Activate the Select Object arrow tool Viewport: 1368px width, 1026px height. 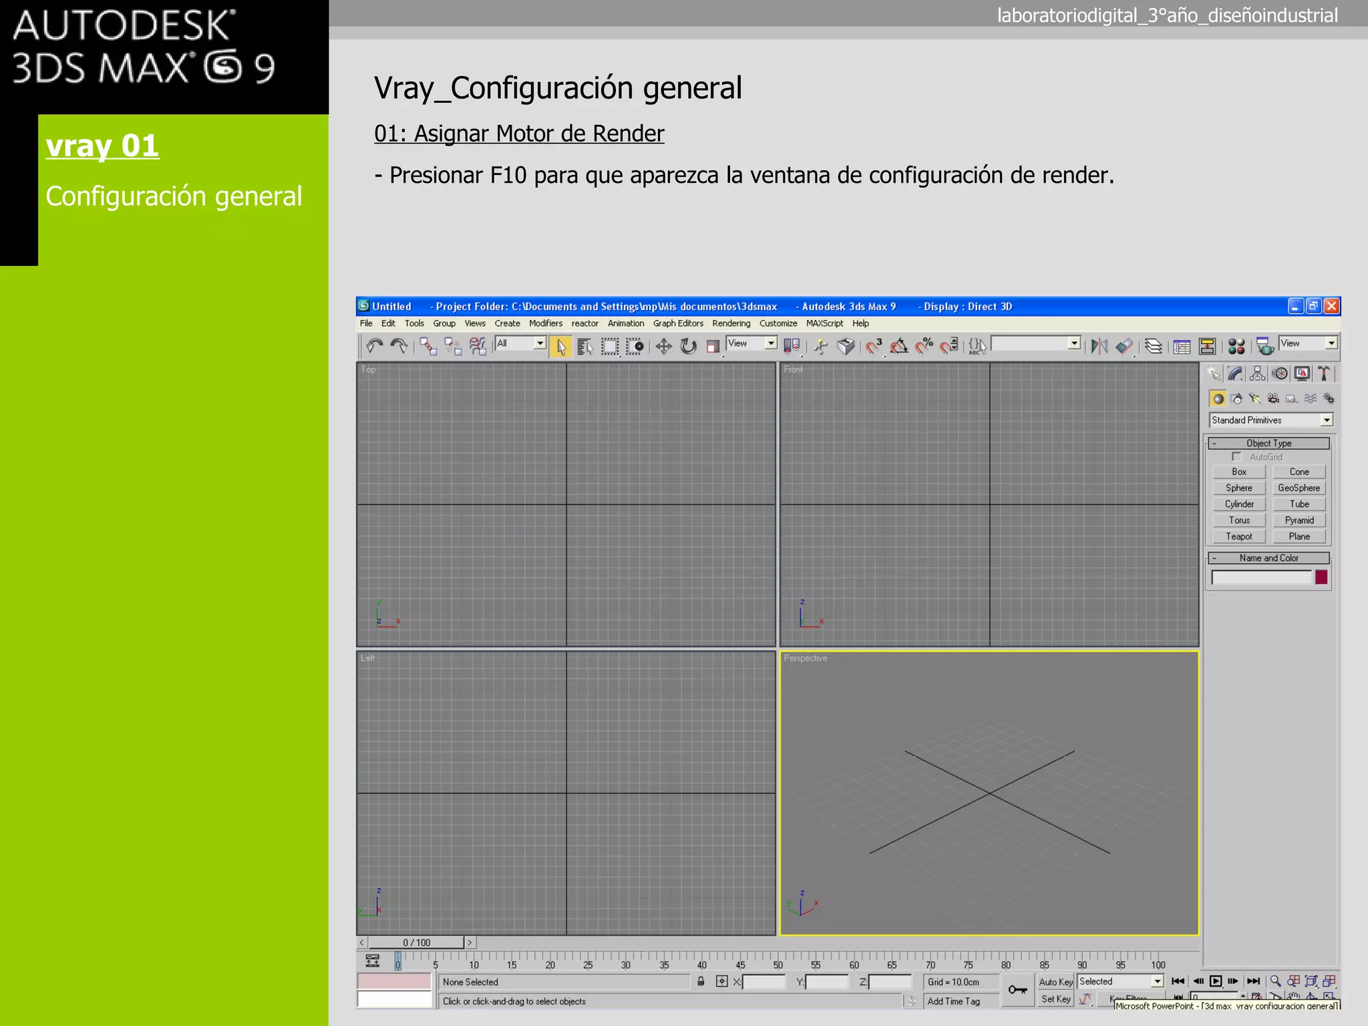[561, 347]
